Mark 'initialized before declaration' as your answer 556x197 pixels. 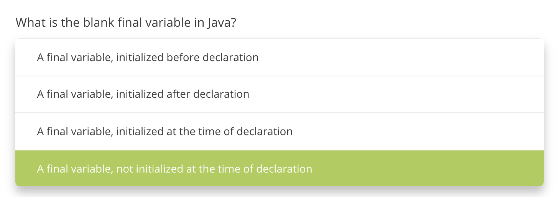coord(148,58)
